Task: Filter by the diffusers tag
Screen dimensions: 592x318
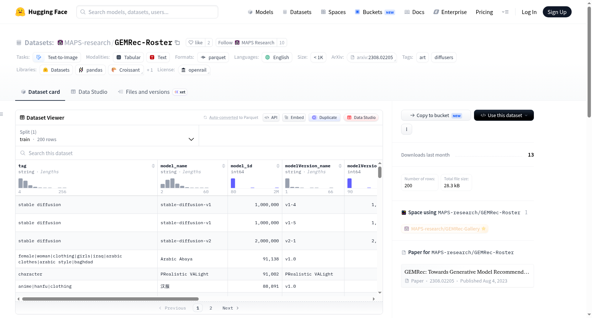Action: pyautogui.click(x=444, y=57)
